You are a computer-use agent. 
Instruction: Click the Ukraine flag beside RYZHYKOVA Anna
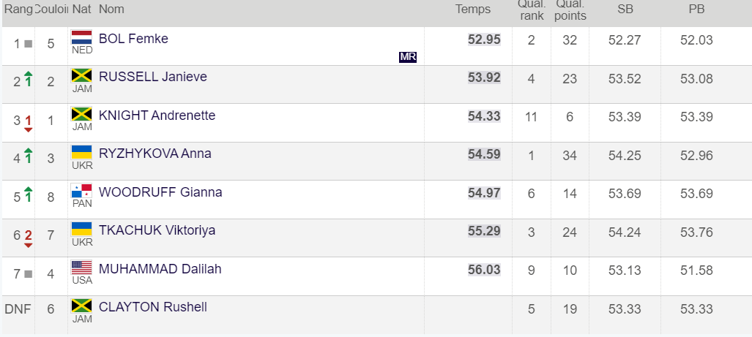point(81,152)
